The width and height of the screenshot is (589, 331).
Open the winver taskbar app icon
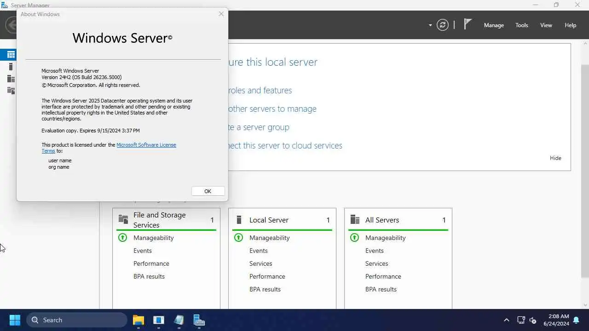(x=159, y=320)
